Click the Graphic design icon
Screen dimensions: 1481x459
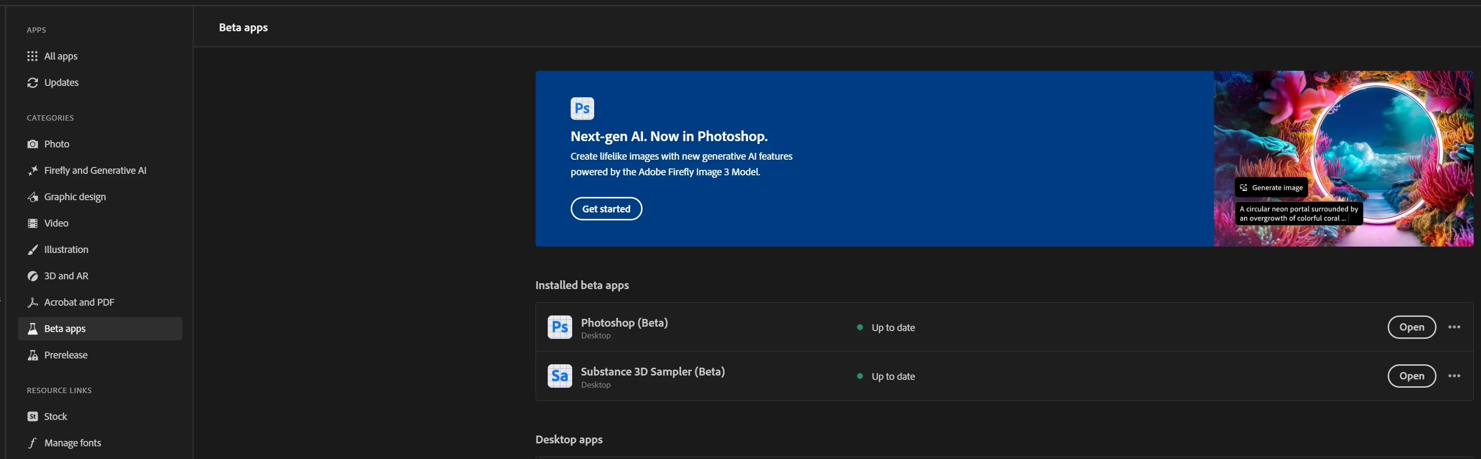tap(32, 197)
